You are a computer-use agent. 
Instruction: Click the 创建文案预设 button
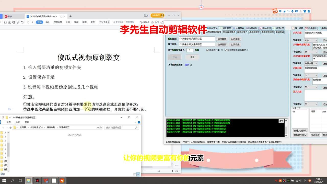(300, 131)
